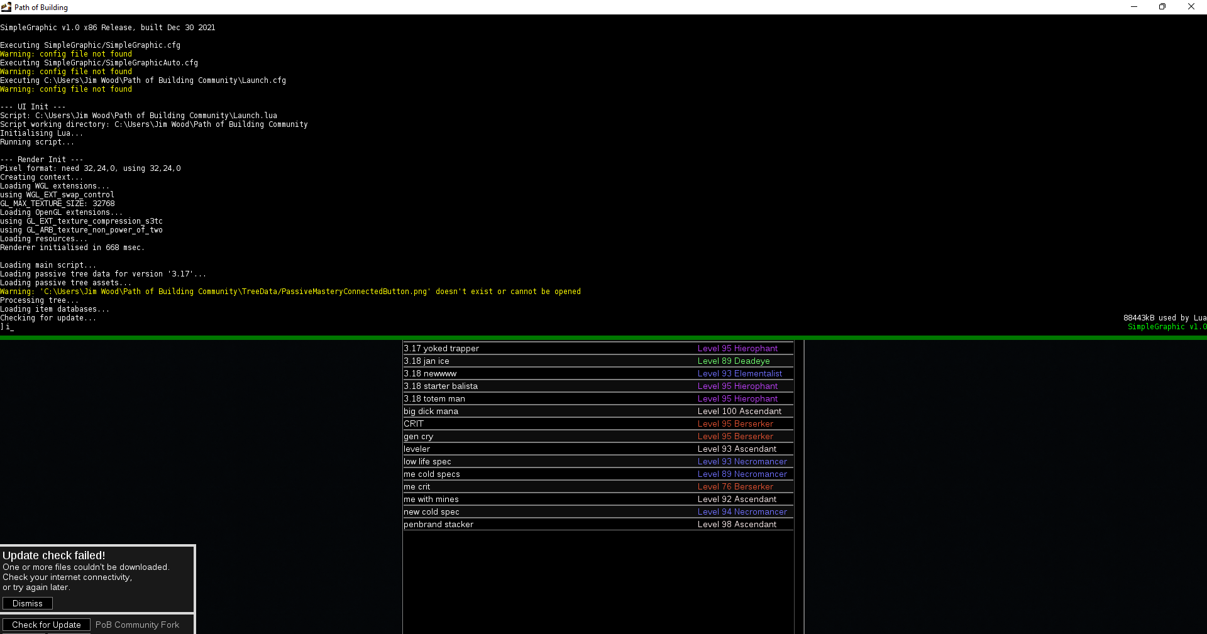The image size is (1207, 634).
Task: Click the 'Level 76 Berserker' label
Action: tap(736, 486)
